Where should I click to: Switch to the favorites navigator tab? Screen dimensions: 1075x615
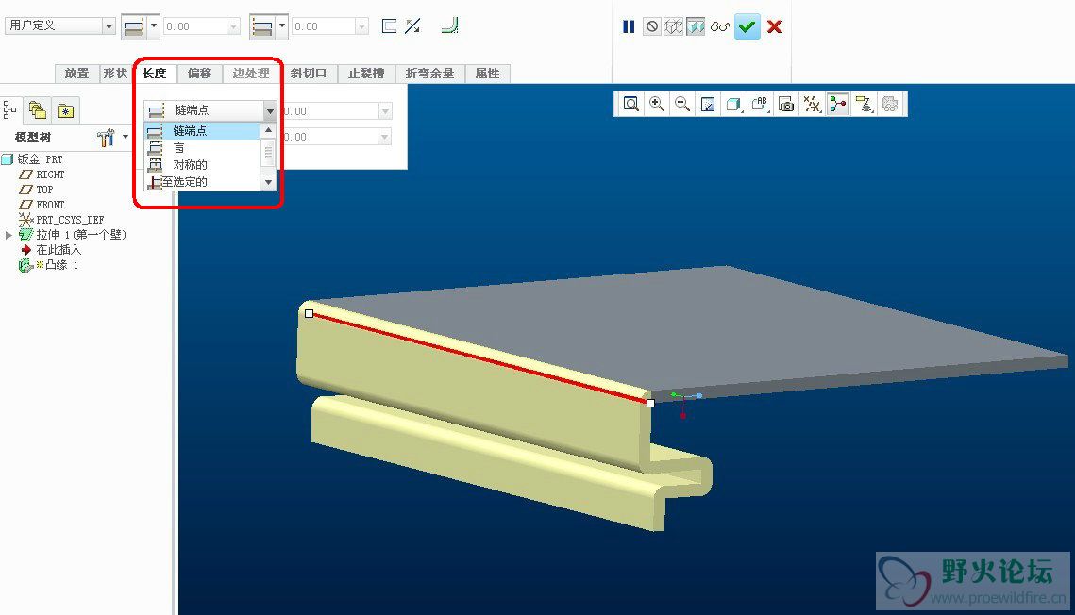65,110
